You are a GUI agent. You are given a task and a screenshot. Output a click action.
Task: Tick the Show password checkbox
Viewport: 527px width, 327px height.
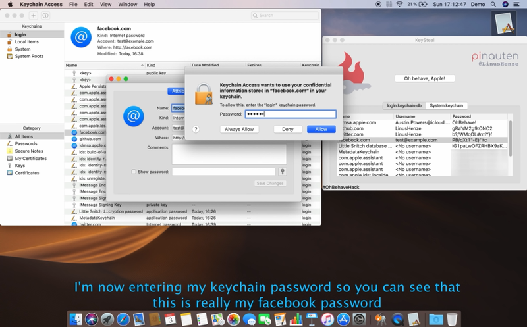coord(134,172)
